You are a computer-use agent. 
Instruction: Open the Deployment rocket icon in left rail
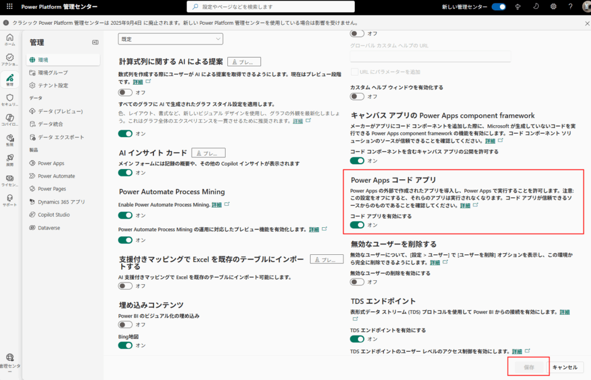(10, 160)
